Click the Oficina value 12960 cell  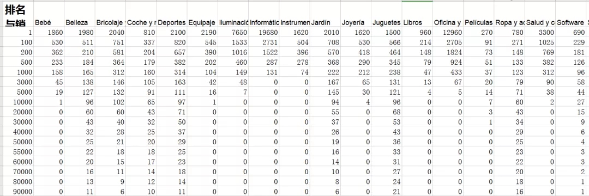coord(448,33)
